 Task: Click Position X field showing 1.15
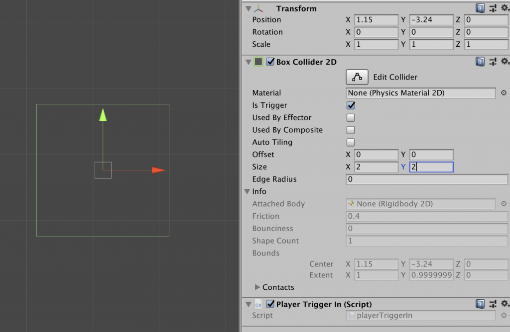point(376,20)
